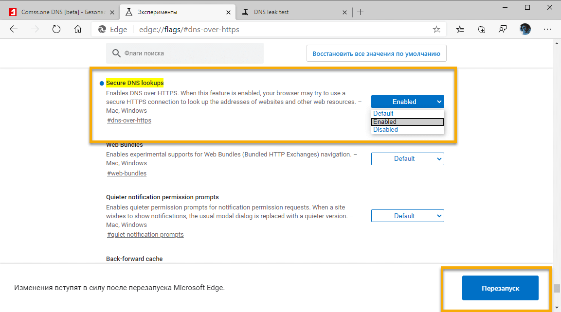
Task: Open the Web Bundles Default dropdown
Action: click(x=407, y=158)
